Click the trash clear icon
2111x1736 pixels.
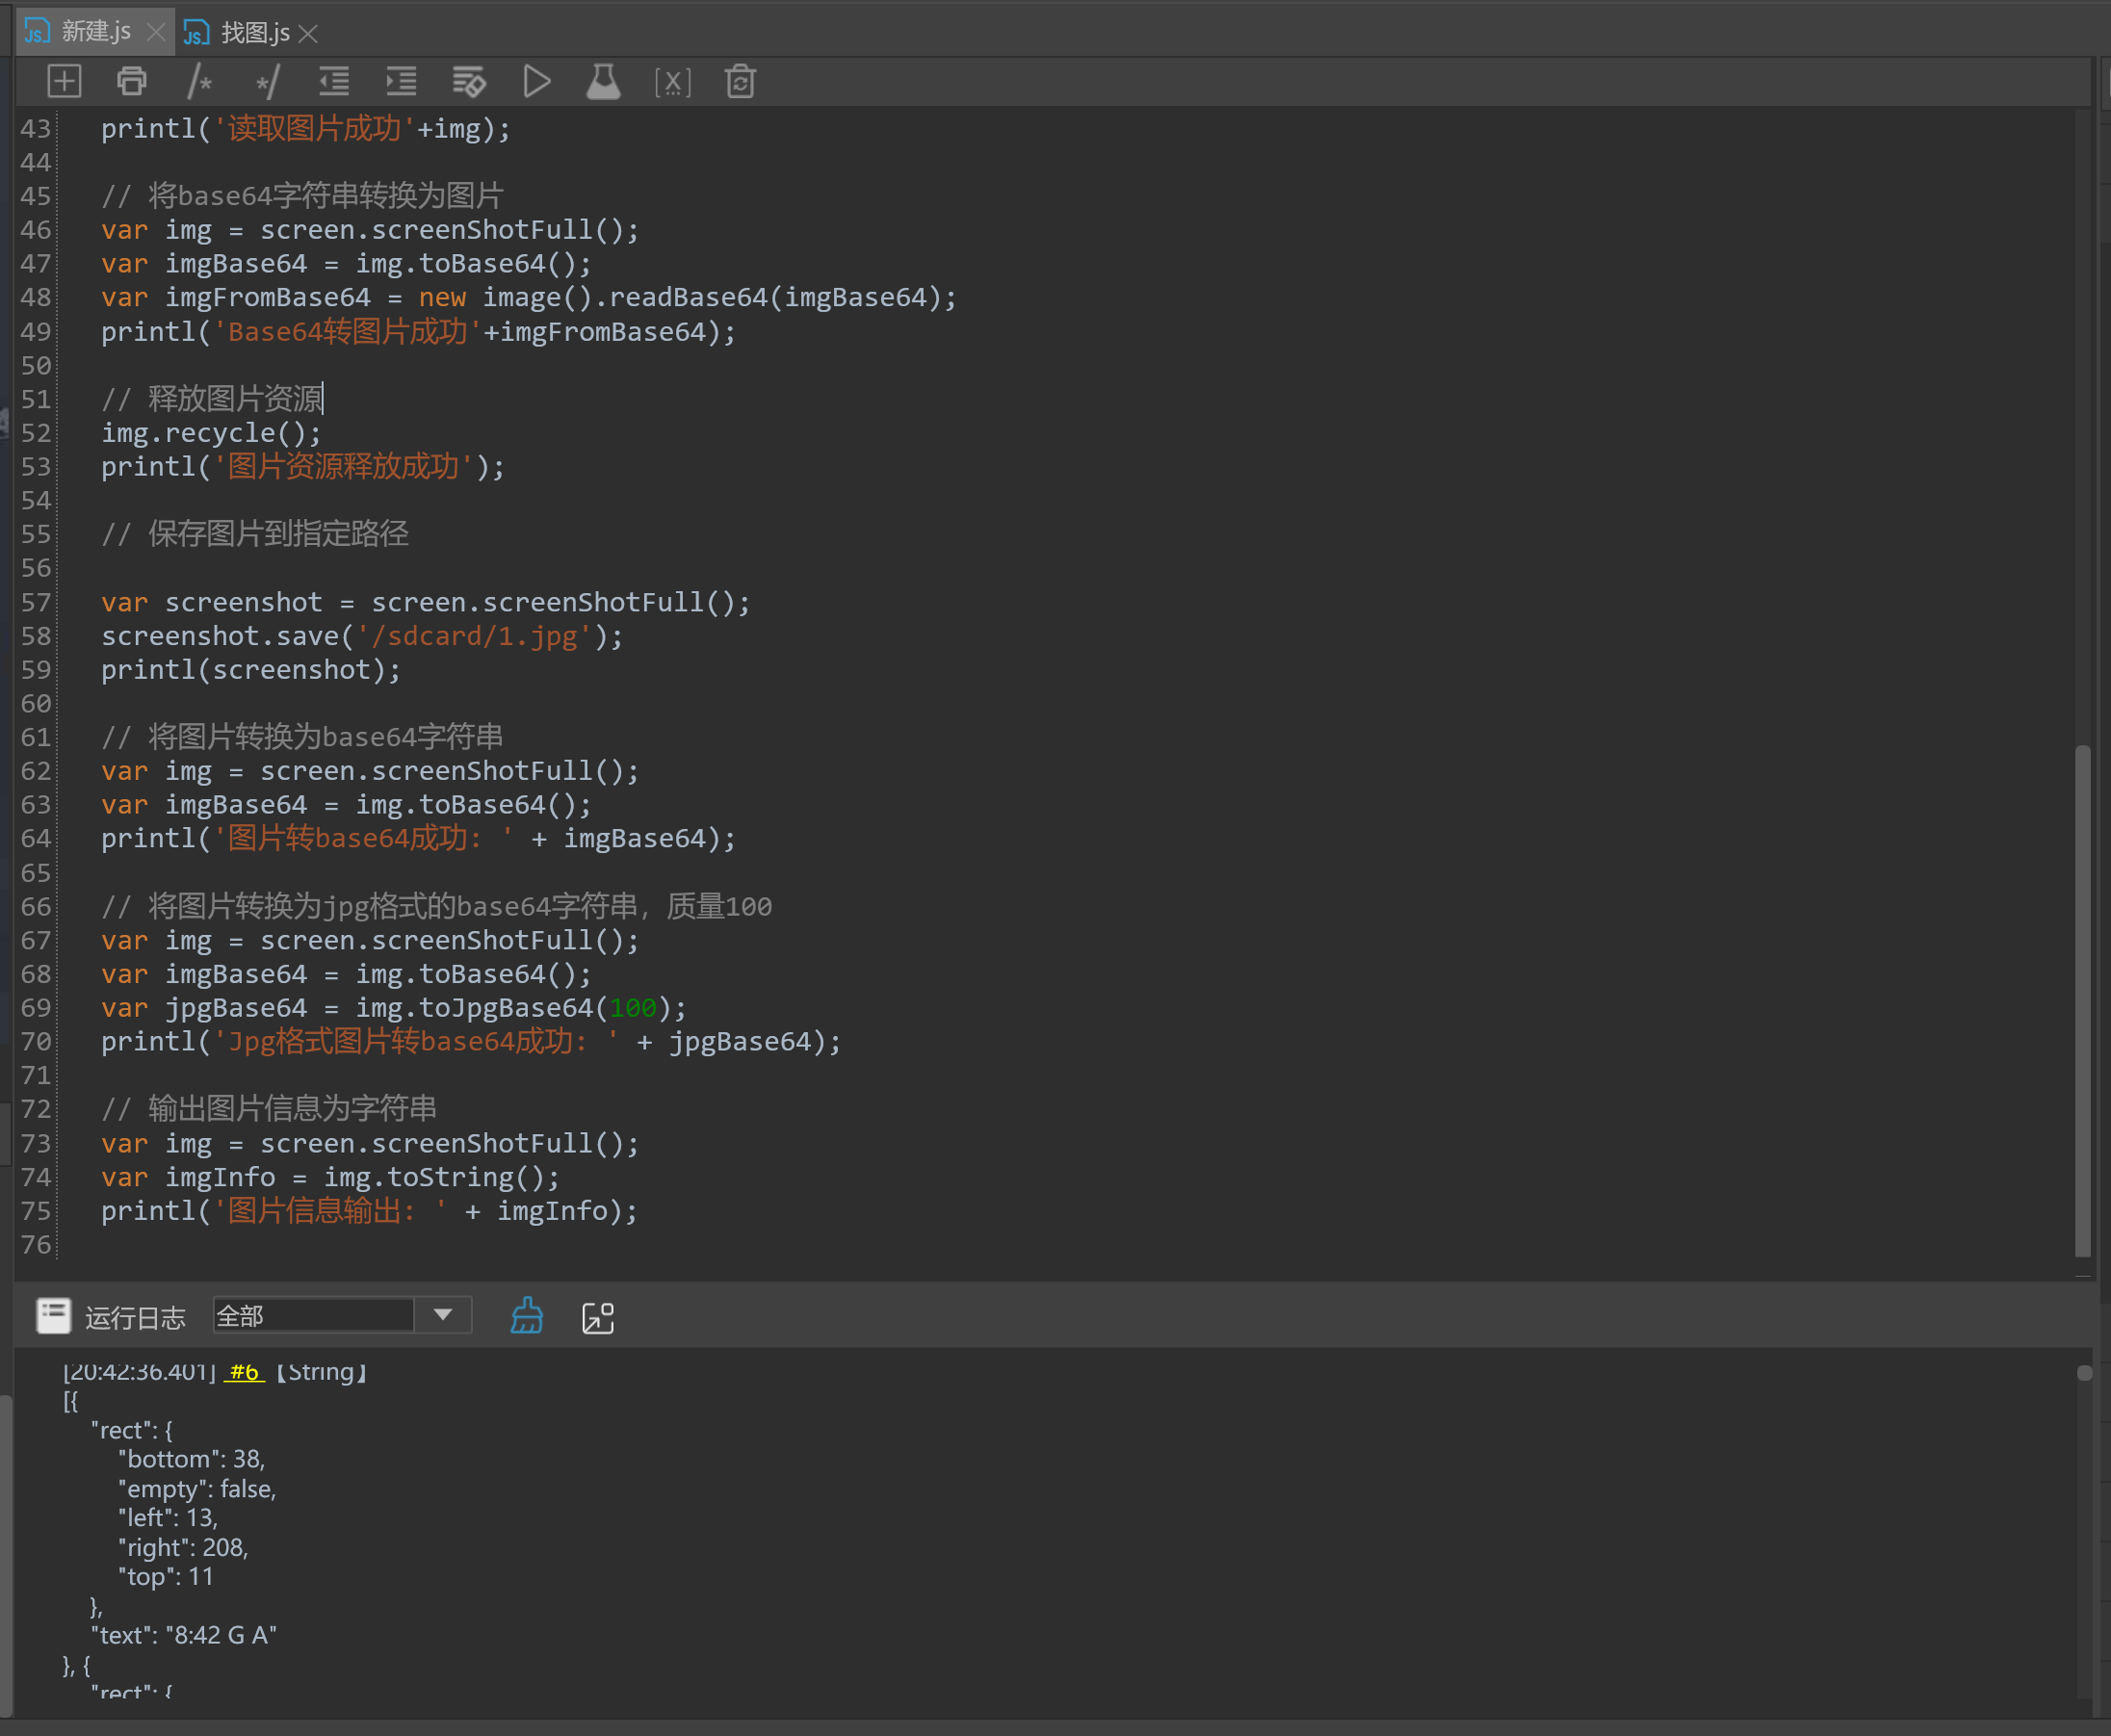pyautogui.click(x=740, y=81)
